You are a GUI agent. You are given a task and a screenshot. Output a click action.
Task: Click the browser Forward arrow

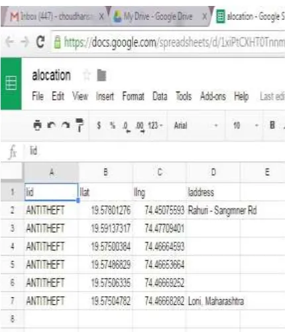point(25,42)
